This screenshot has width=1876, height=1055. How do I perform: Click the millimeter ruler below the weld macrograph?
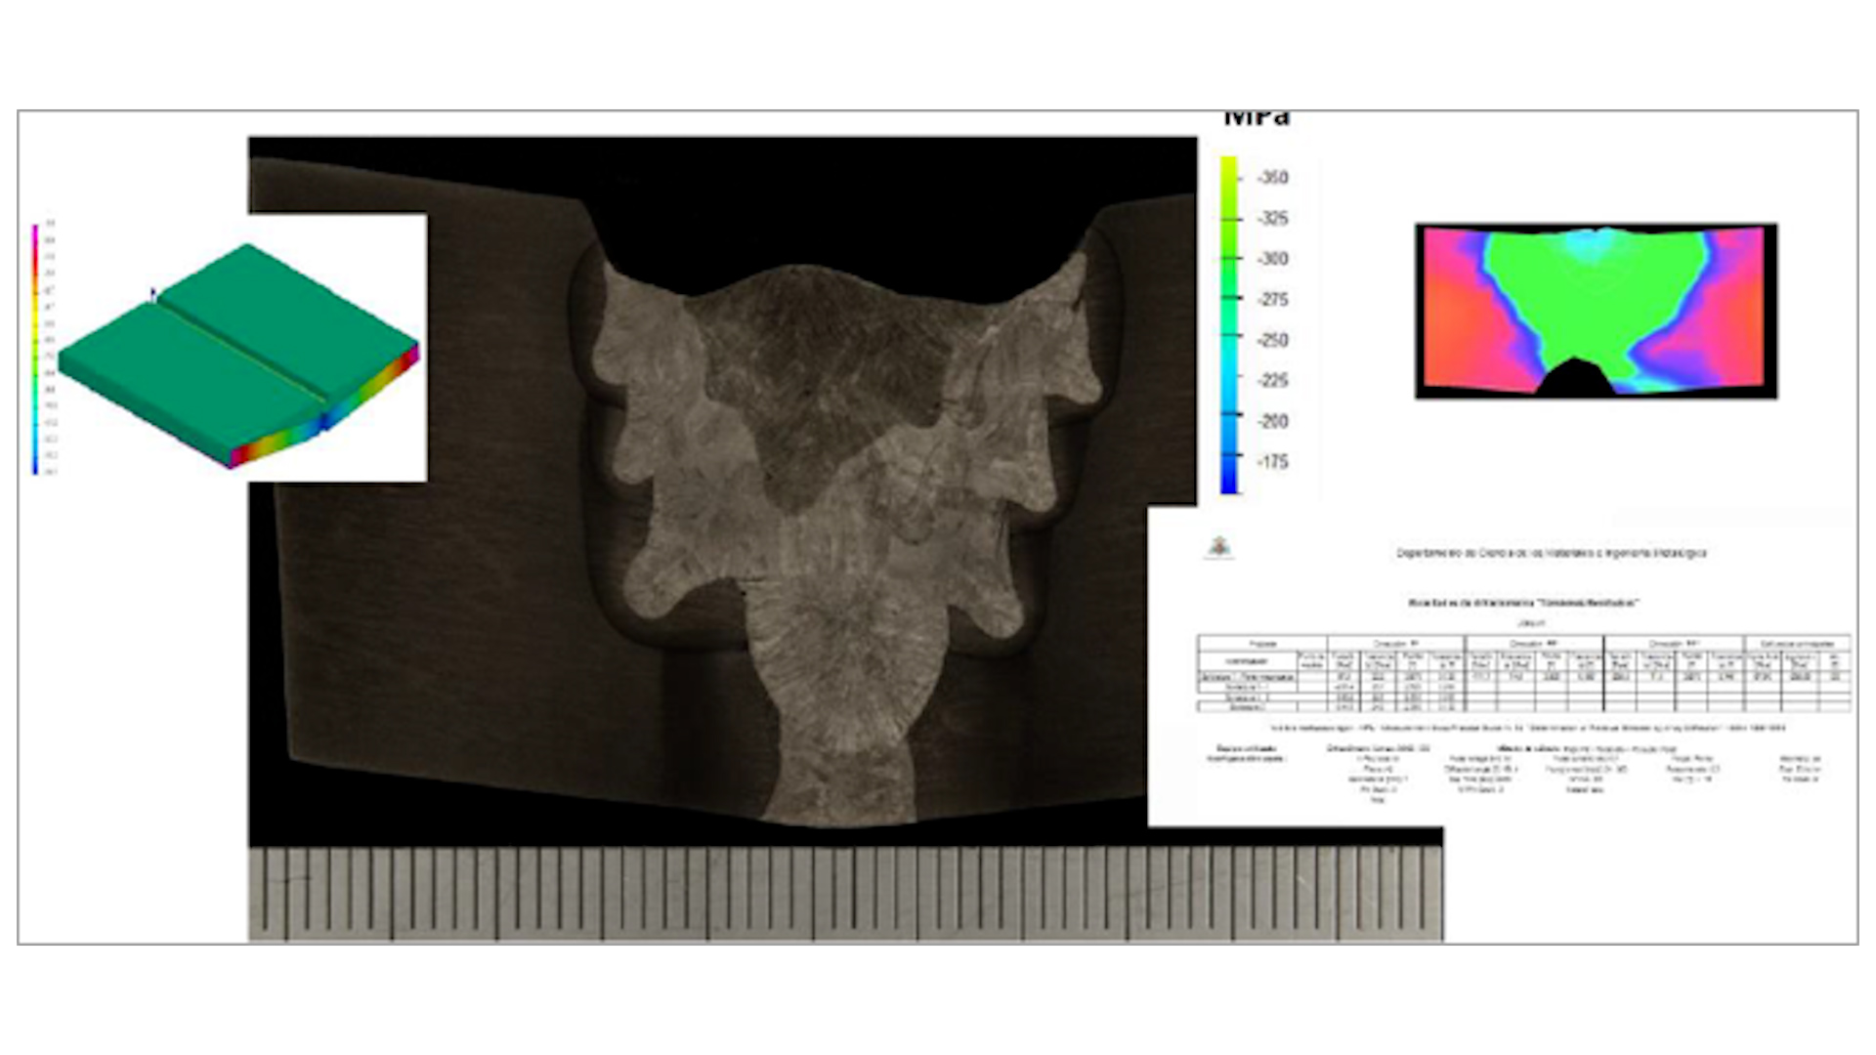pyautogui.click(x=845, y=894)
